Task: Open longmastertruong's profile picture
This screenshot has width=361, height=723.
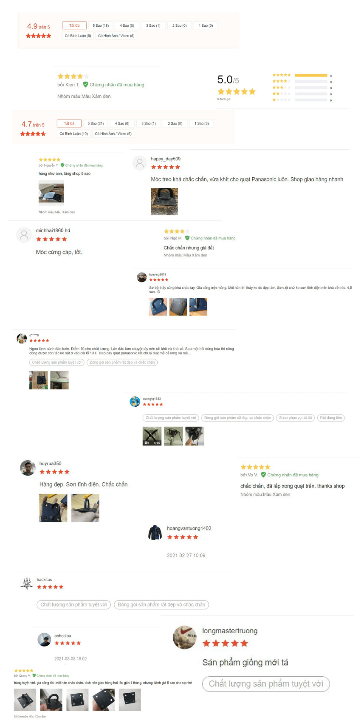Action: pos(185,638)
